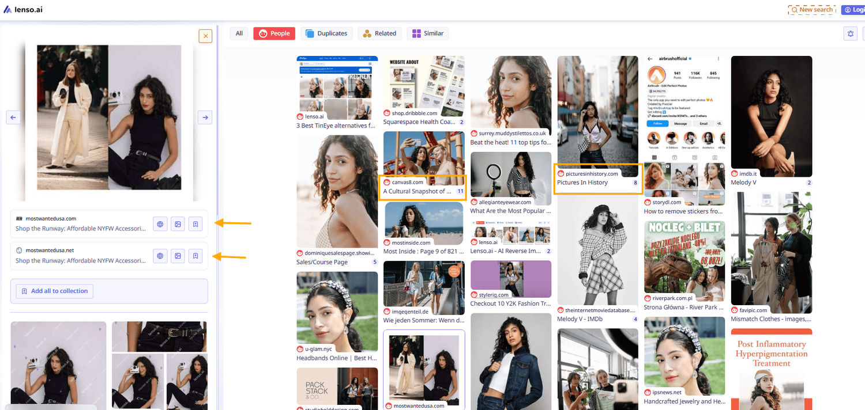This screenshot has width=865, height=410.
Task: Bookmark the mostwantedusa.com result
Action: (x=195, y=223)
